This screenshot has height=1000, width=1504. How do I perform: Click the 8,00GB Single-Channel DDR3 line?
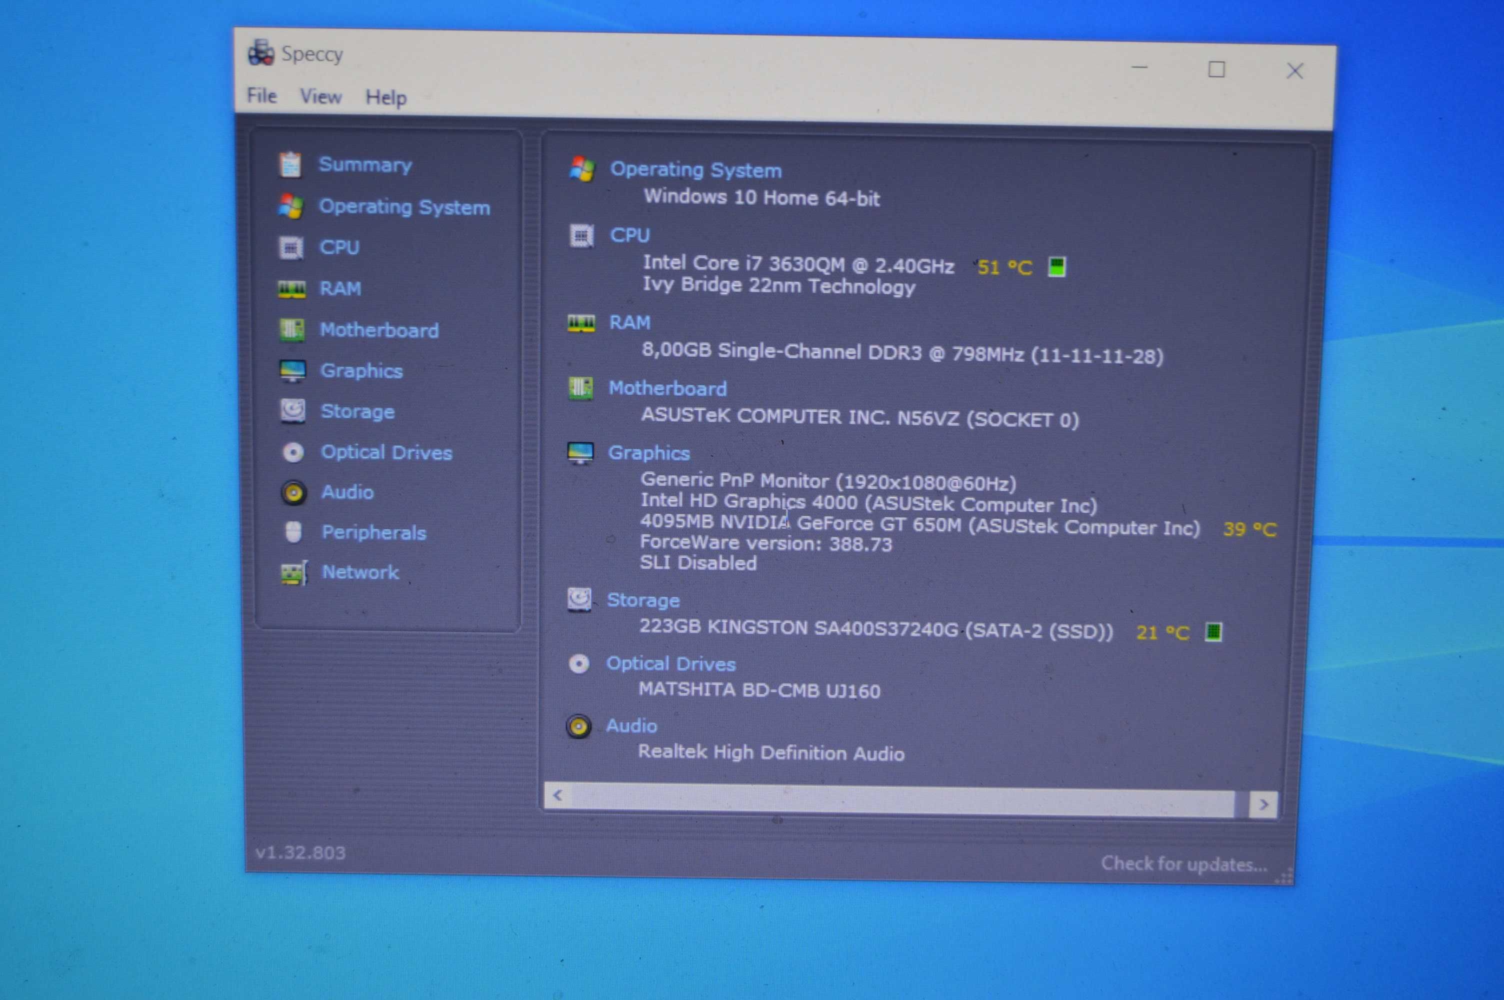coord(902,352)
